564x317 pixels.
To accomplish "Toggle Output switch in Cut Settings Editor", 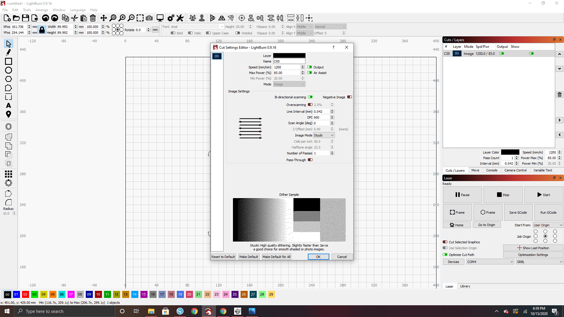I will 309,67.
